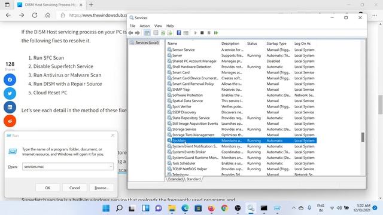
Task: Select the Software Protection service
Action: tap(242, 95)
